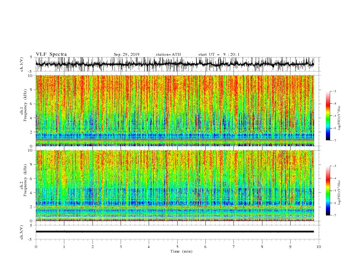Click the 'Time (min)' axis label

pos(181,251)
